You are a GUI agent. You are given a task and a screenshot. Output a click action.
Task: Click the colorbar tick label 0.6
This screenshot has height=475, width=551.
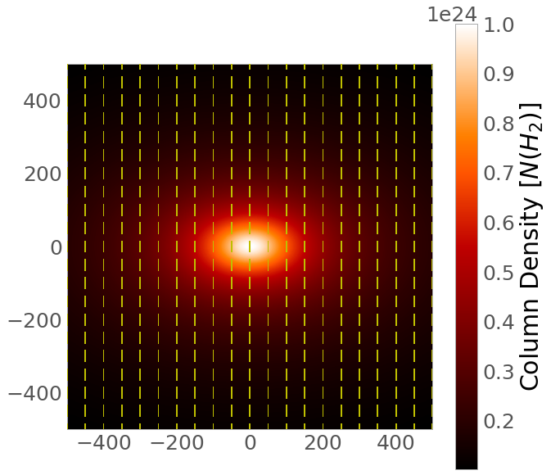(499, 223)
